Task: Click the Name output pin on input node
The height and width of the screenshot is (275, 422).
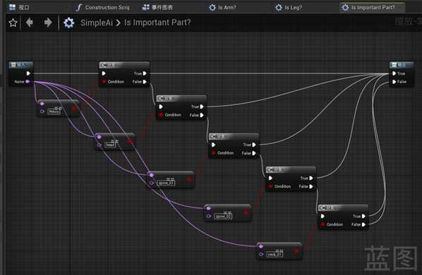Action: point(28,82)
